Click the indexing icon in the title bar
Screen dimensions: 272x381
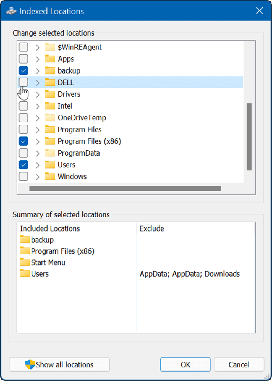click(x=11, y=10)
